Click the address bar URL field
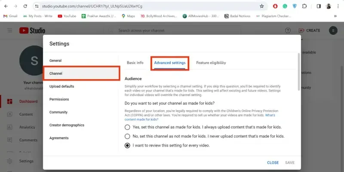The width and height of the screenshot is (344, 172). pos(149,6)
